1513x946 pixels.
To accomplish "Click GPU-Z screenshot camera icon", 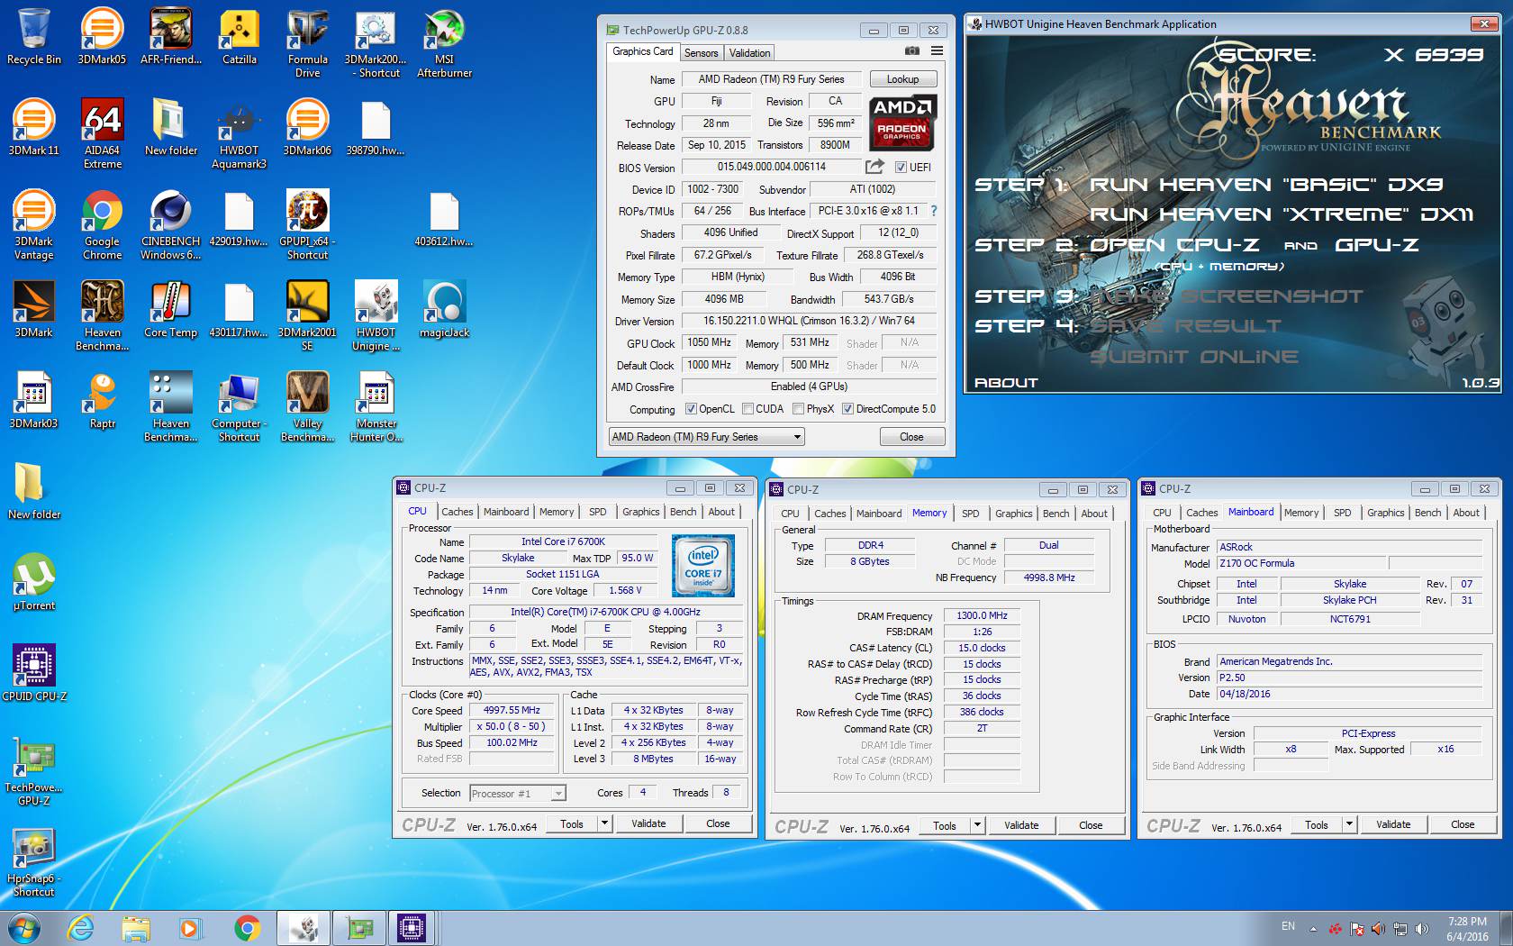I will [x=911, y=51].
